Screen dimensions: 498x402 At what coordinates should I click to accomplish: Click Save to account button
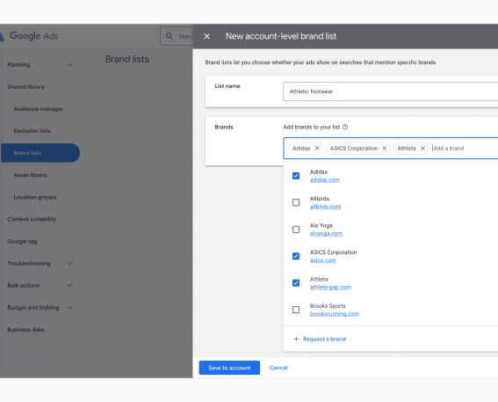click(x=229, y=368)
